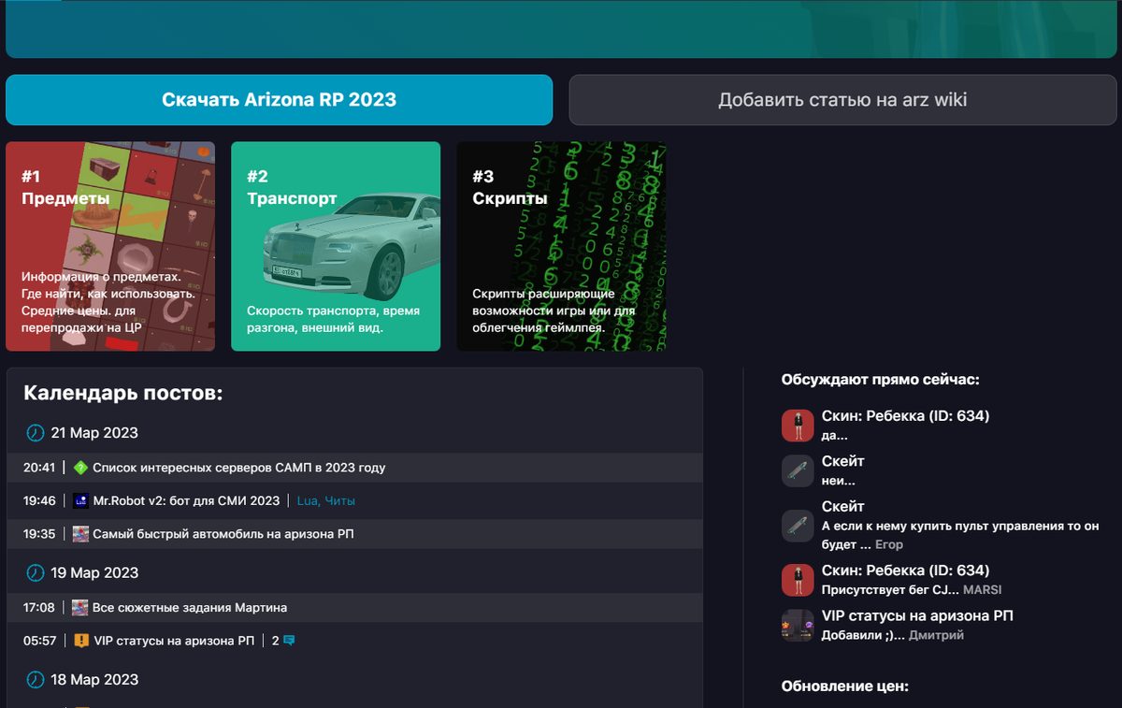Click green question icon of САМП servers post
The width and height of the screenshot is (1122, 708).
click(x=80, y=468)
